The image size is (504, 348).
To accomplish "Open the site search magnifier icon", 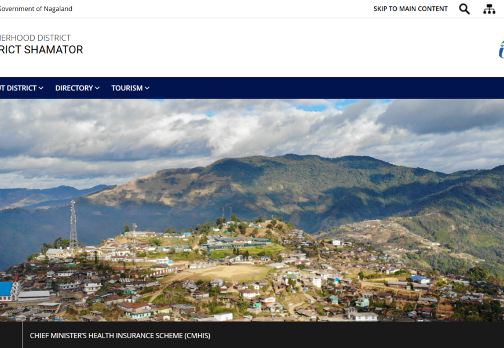I will 464,9.
